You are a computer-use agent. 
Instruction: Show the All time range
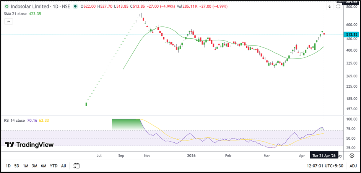point(63,166)
